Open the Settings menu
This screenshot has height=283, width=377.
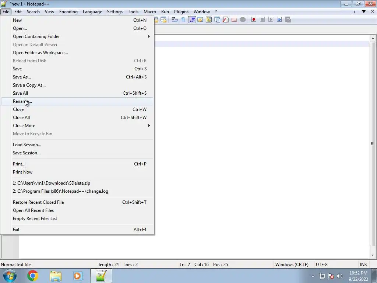point(115,12)
